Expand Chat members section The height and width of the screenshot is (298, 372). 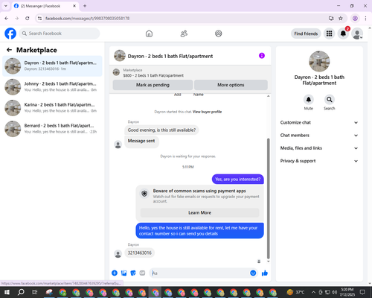319,136
